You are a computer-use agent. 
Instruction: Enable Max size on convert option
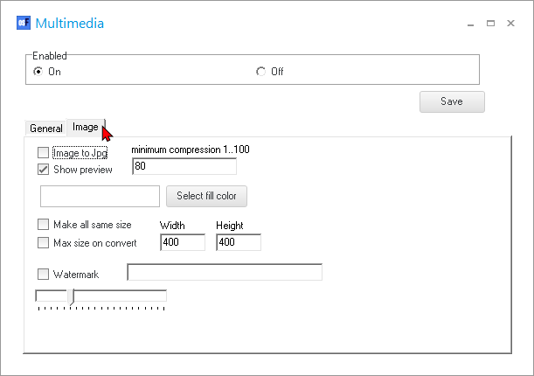(44, 243)
